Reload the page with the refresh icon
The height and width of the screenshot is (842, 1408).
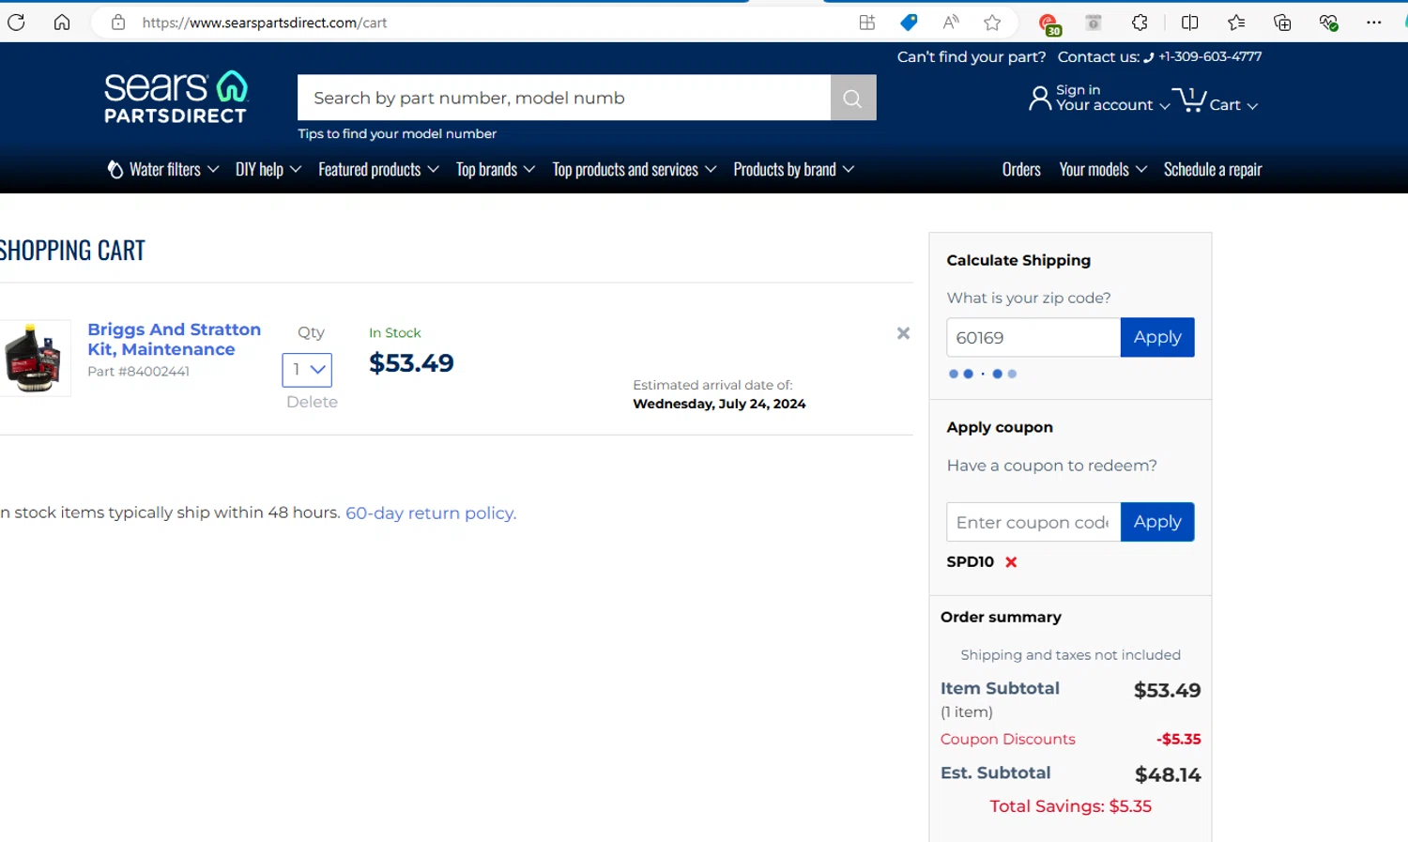(16, 23)
